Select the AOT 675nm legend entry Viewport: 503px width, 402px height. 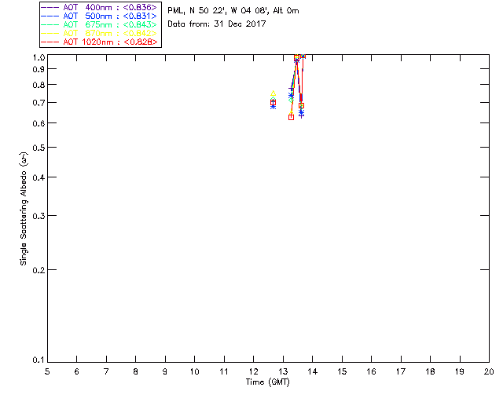(x=100, y=24)
